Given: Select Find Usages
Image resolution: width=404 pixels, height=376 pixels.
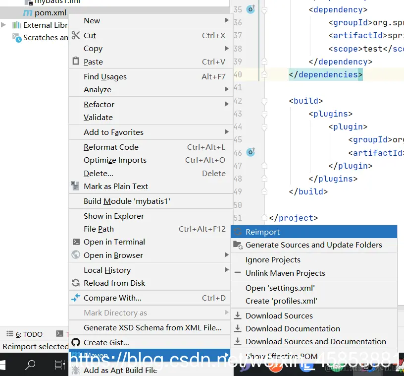Looking at the screenshot, I should click(151, 76).
